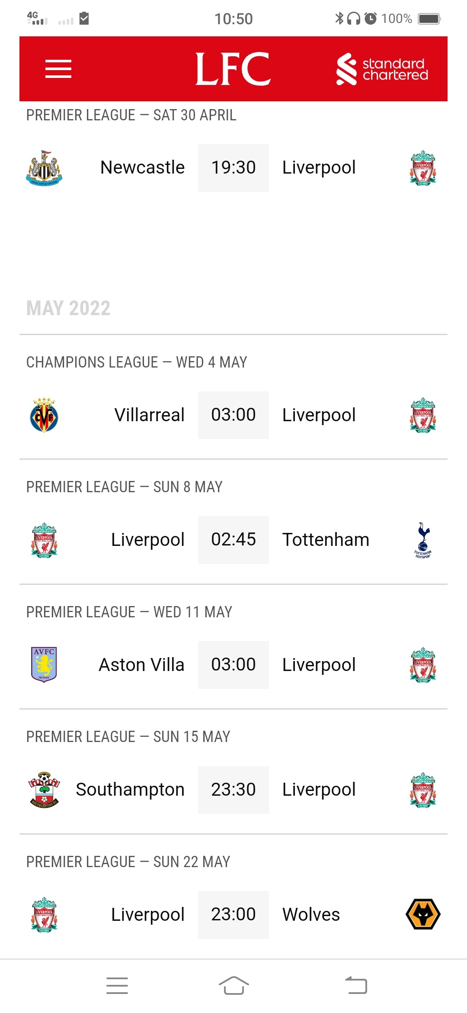The height and width of the screenshot is (1013, 467).
Task: Tap the Newcastle United crest
Action: pos(44,168)
